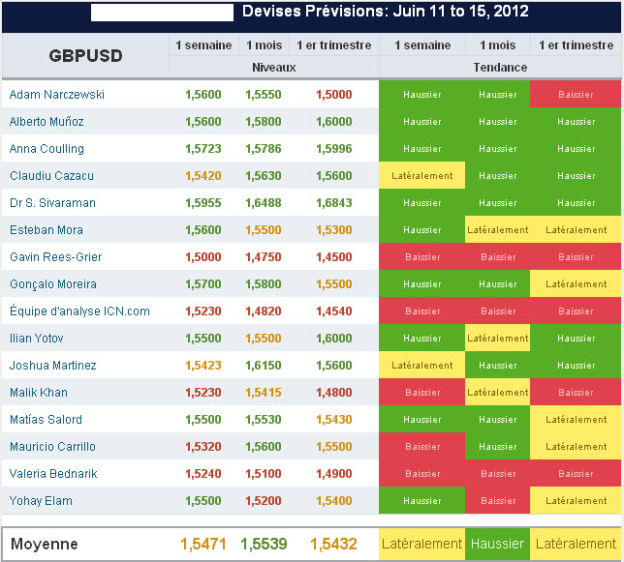Click Moyenne trimestre value 1,5432
Screen dimensions: 624x562
334,544
